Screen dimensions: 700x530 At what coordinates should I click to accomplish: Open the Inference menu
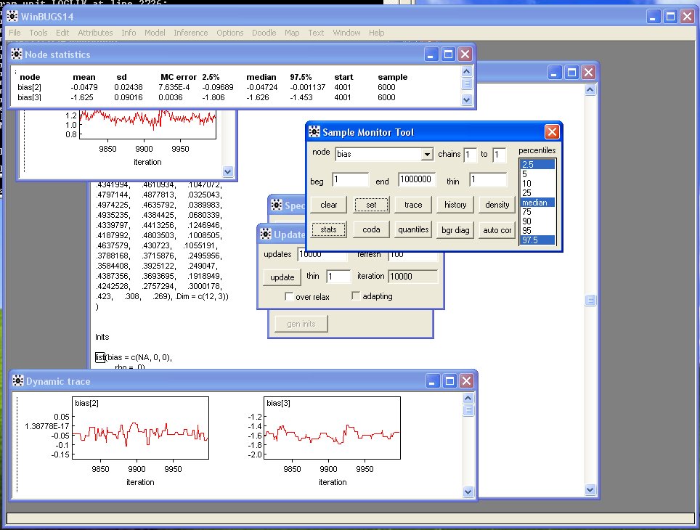(x=190, y=33)
